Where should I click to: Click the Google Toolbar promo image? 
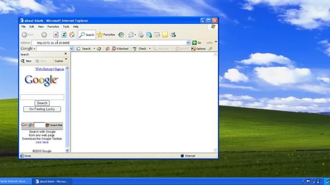click(x=42, y=125)
